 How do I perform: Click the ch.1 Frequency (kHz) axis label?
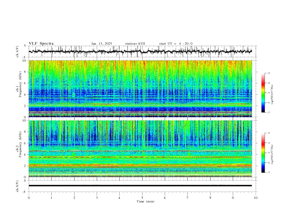click(x=20, y=84)
